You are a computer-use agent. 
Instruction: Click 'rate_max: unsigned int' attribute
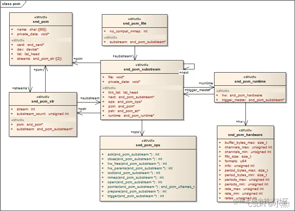click(x=244, y=189)
